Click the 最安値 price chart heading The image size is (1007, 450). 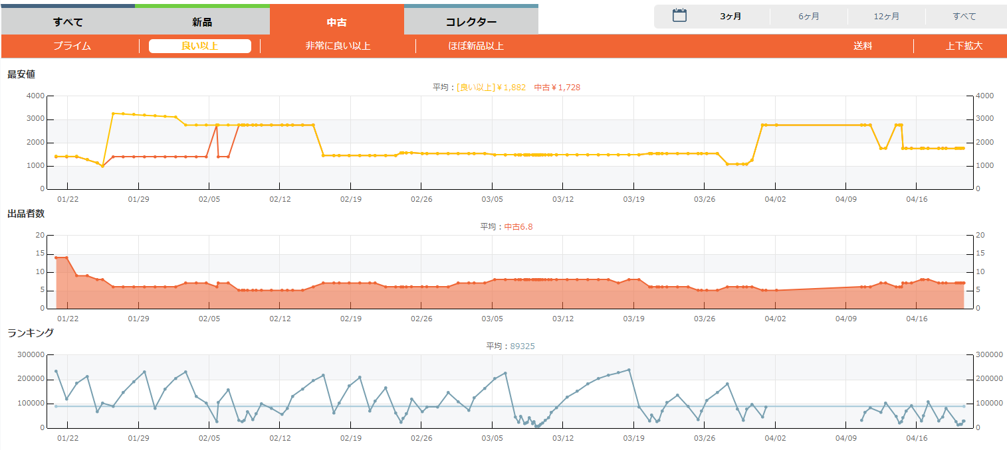click(21, 74)
